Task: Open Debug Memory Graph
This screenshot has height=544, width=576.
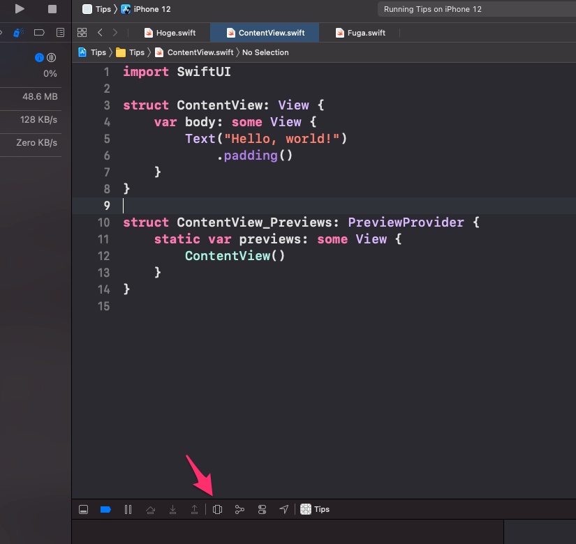Action: (239, 510)
